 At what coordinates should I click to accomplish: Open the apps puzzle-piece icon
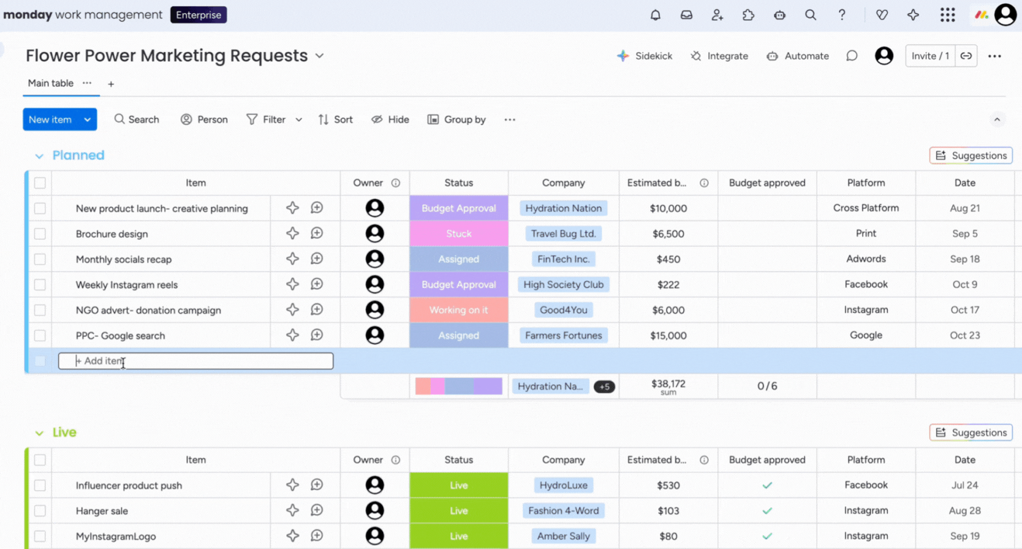click(x=748, y=15)
